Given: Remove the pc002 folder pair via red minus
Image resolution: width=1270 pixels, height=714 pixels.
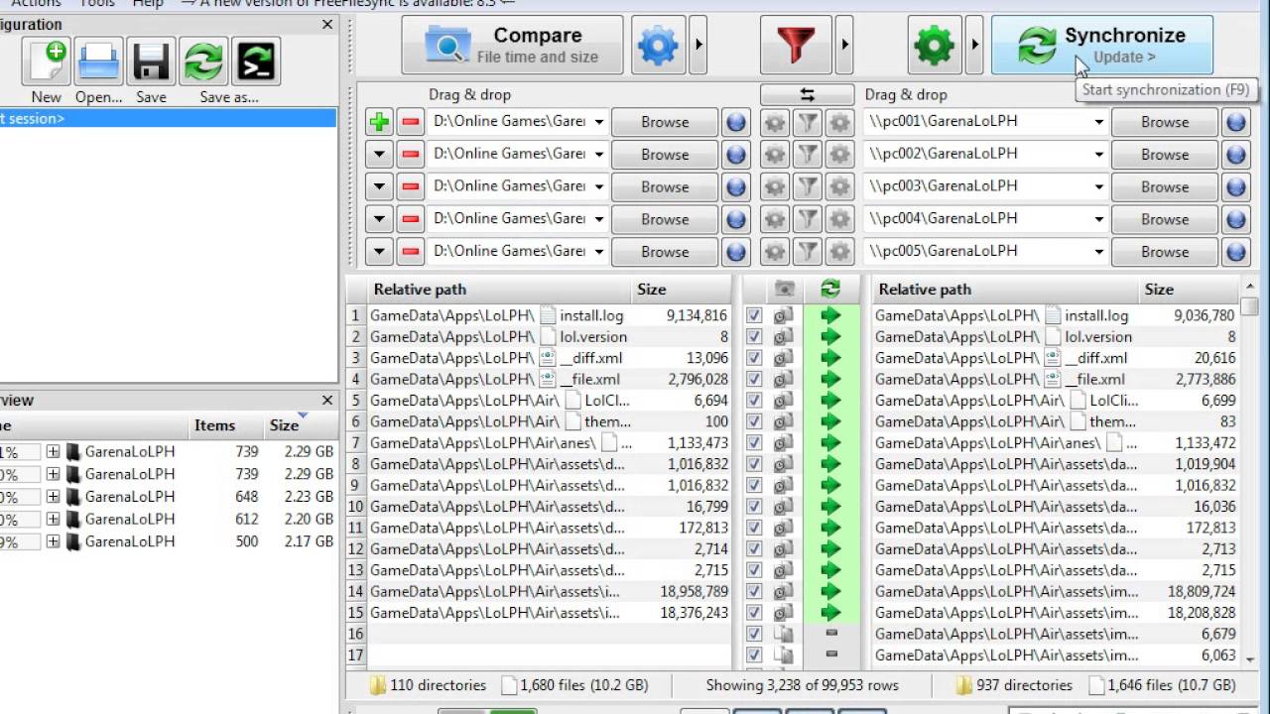Looking at the screenshot, I should (x=410, y=155).
